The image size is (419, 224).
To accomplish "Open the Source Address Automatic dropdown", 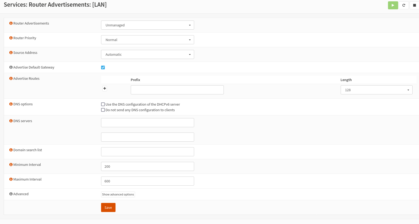I will click(148, 54).
